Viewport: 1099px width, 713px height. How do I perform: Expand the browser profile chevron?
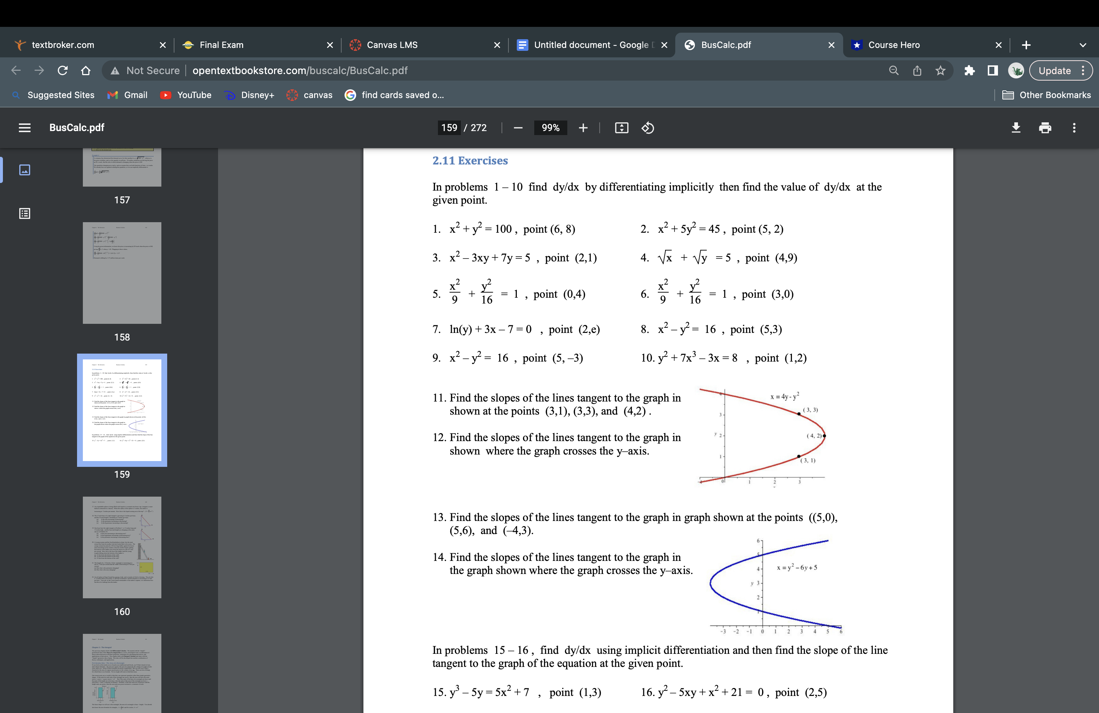click(x=1082, y=45)
